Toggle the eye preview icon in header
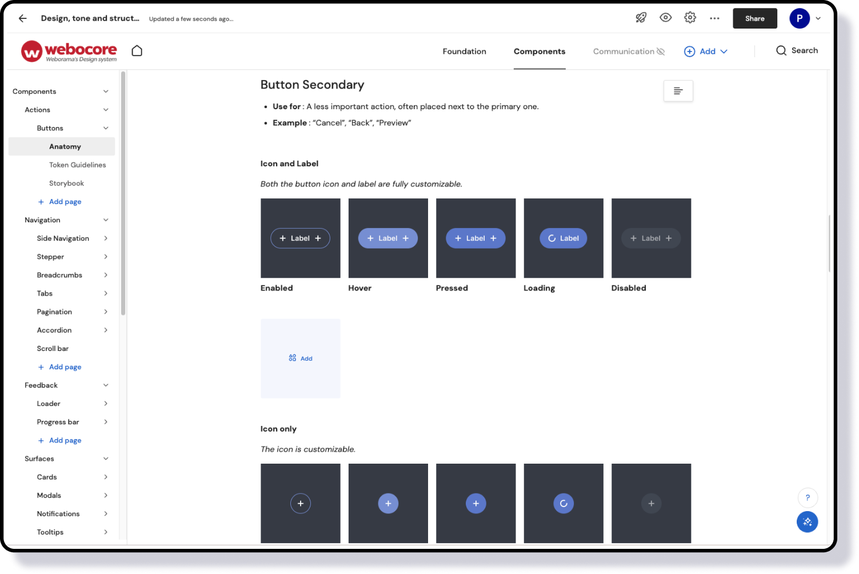The height and width of the screenshot is (574, 859). point(665,18)
